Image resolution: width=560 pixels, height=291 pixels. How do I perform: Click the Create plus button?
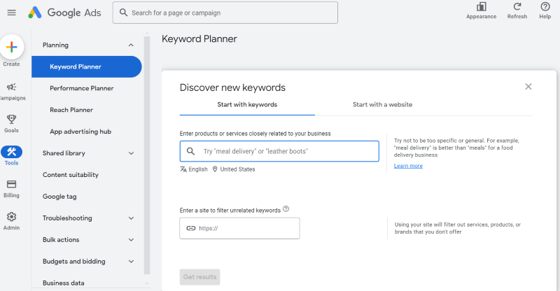coord(11,47)
